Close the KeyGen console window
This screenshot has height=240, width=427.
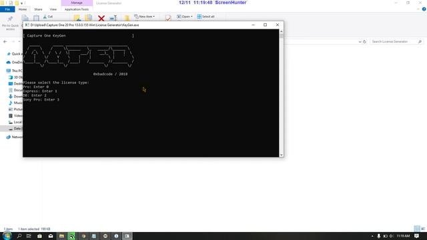click(x=278, y=25)
